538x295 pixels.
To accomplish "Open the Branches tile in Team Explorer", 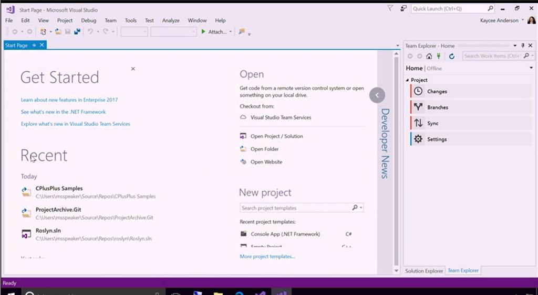I will click(438, 107).
